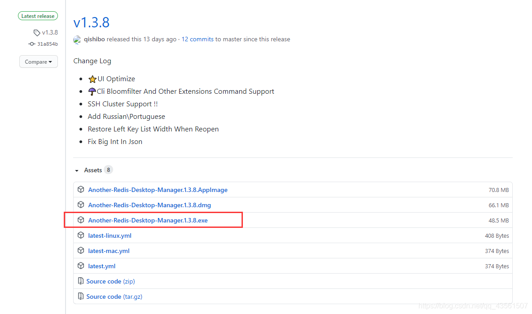Download Source code (zip)
The height and width of the screenshot is (314, 532).
(x=110, y=281)
